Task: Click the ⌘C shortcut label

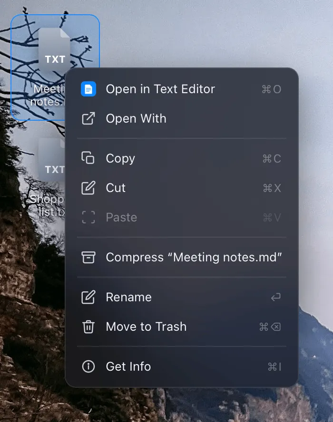Action: coord(272,159)
